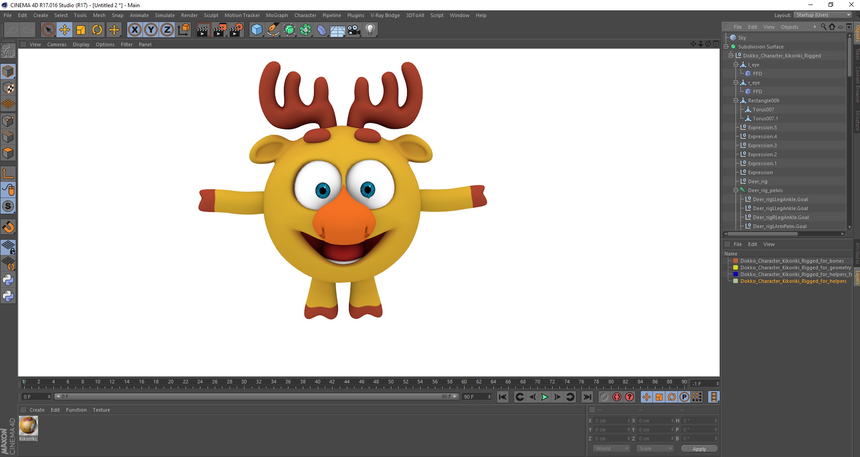Collapse the l_eye object branch
The height and width of the screenshot is (457, 860).
pos(736,65)
